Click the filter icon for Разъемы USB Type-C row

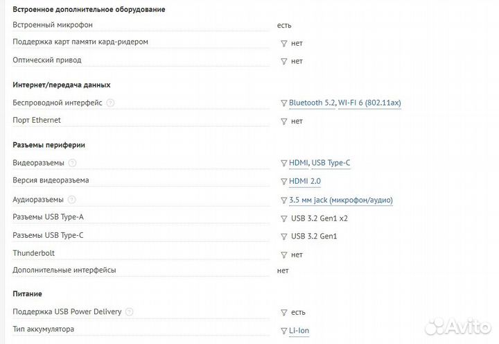click(x=283, y=236)
